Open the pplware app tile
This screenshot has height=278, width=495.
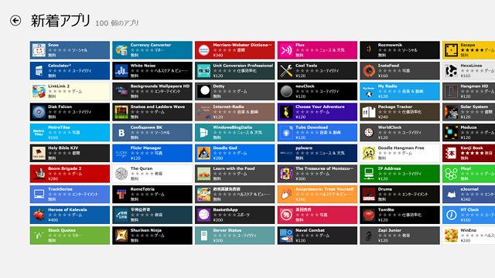coord(317,153)
